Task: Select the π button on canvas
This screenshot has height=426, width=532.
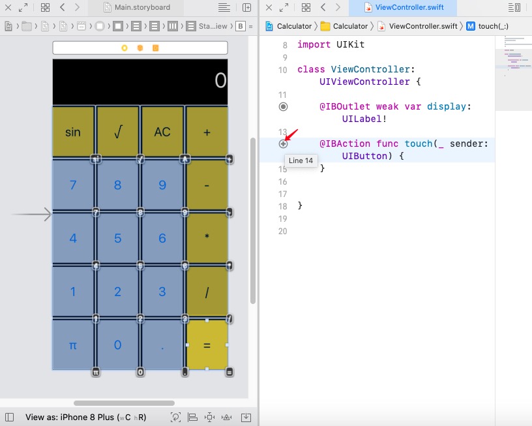Action: point(73,344)
